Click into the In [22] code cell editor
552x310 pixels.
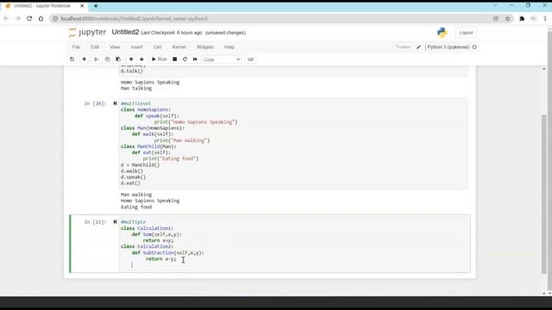293,243
